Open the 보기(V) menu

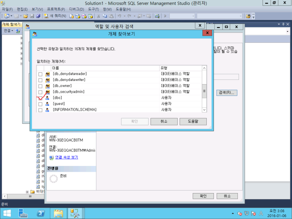coord(37,9)
